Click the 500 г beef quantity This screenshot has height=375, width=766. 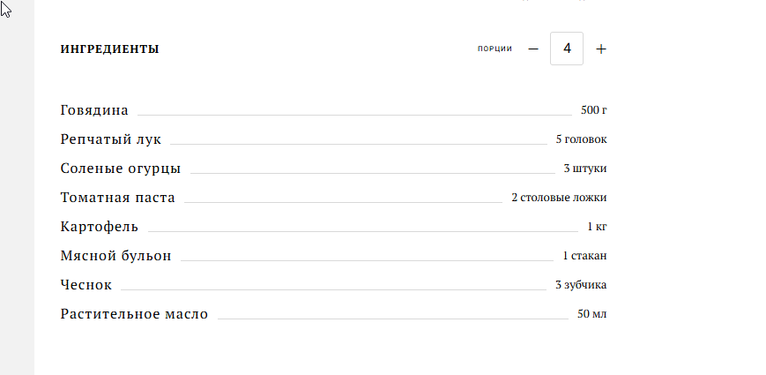[594, 110]
